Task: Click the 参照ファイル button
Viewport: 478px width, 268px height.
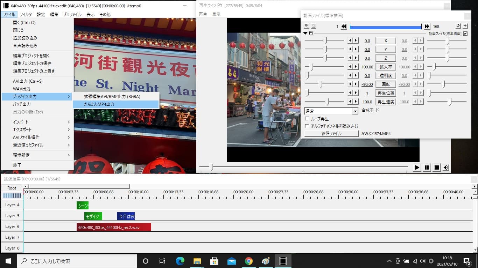Action: point(331,134)
